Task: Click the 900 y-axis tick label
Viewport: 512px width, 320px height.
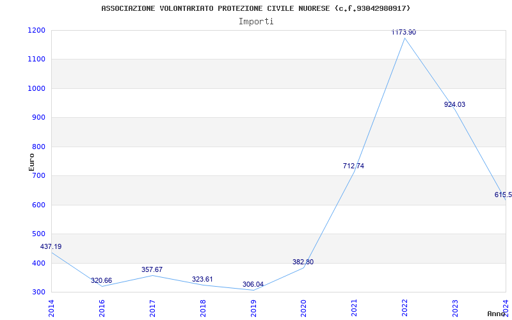Action: point(38,118)
